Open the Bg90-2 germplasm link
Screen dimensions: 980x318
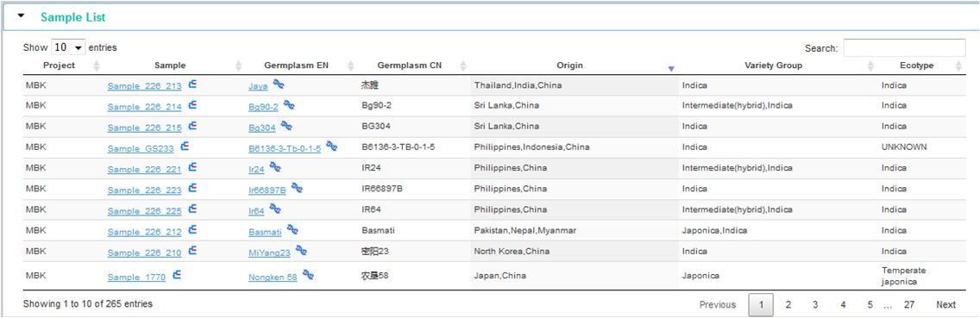tap(264, 108)
